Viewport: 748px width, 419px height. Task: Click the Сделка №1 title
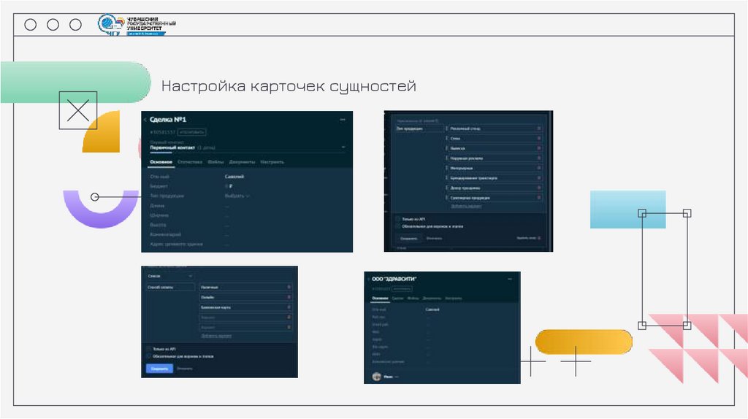[168, 120]
